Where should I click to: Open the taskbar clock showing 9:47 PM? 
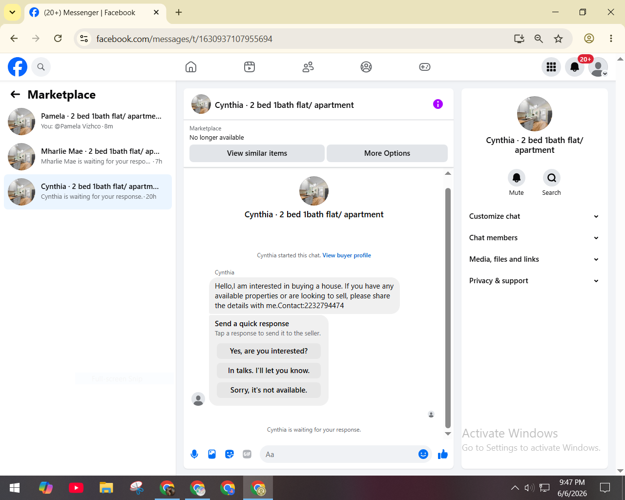click(x=572, y=488)
